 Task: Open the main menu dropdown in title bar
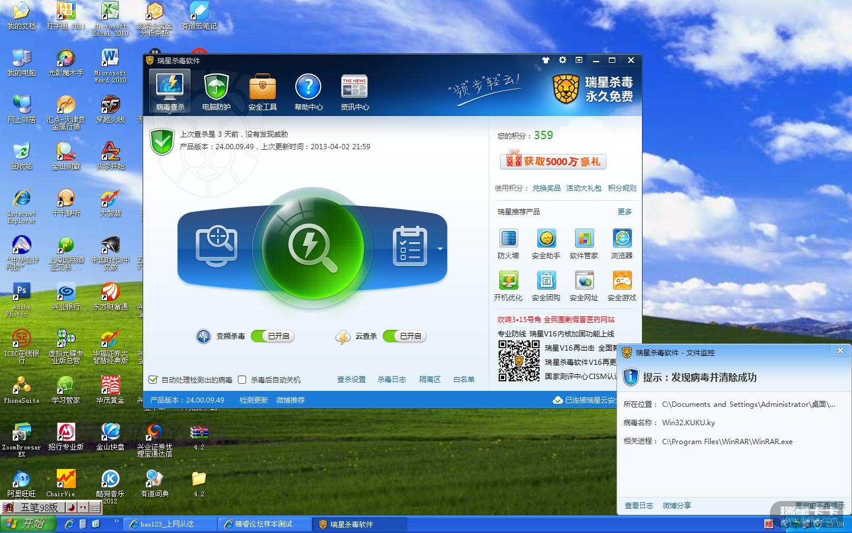click(579, 60)
